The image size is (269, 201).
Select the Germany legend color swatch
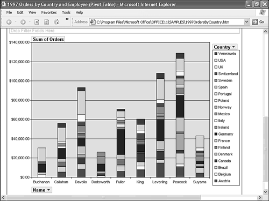coord(216,134)
